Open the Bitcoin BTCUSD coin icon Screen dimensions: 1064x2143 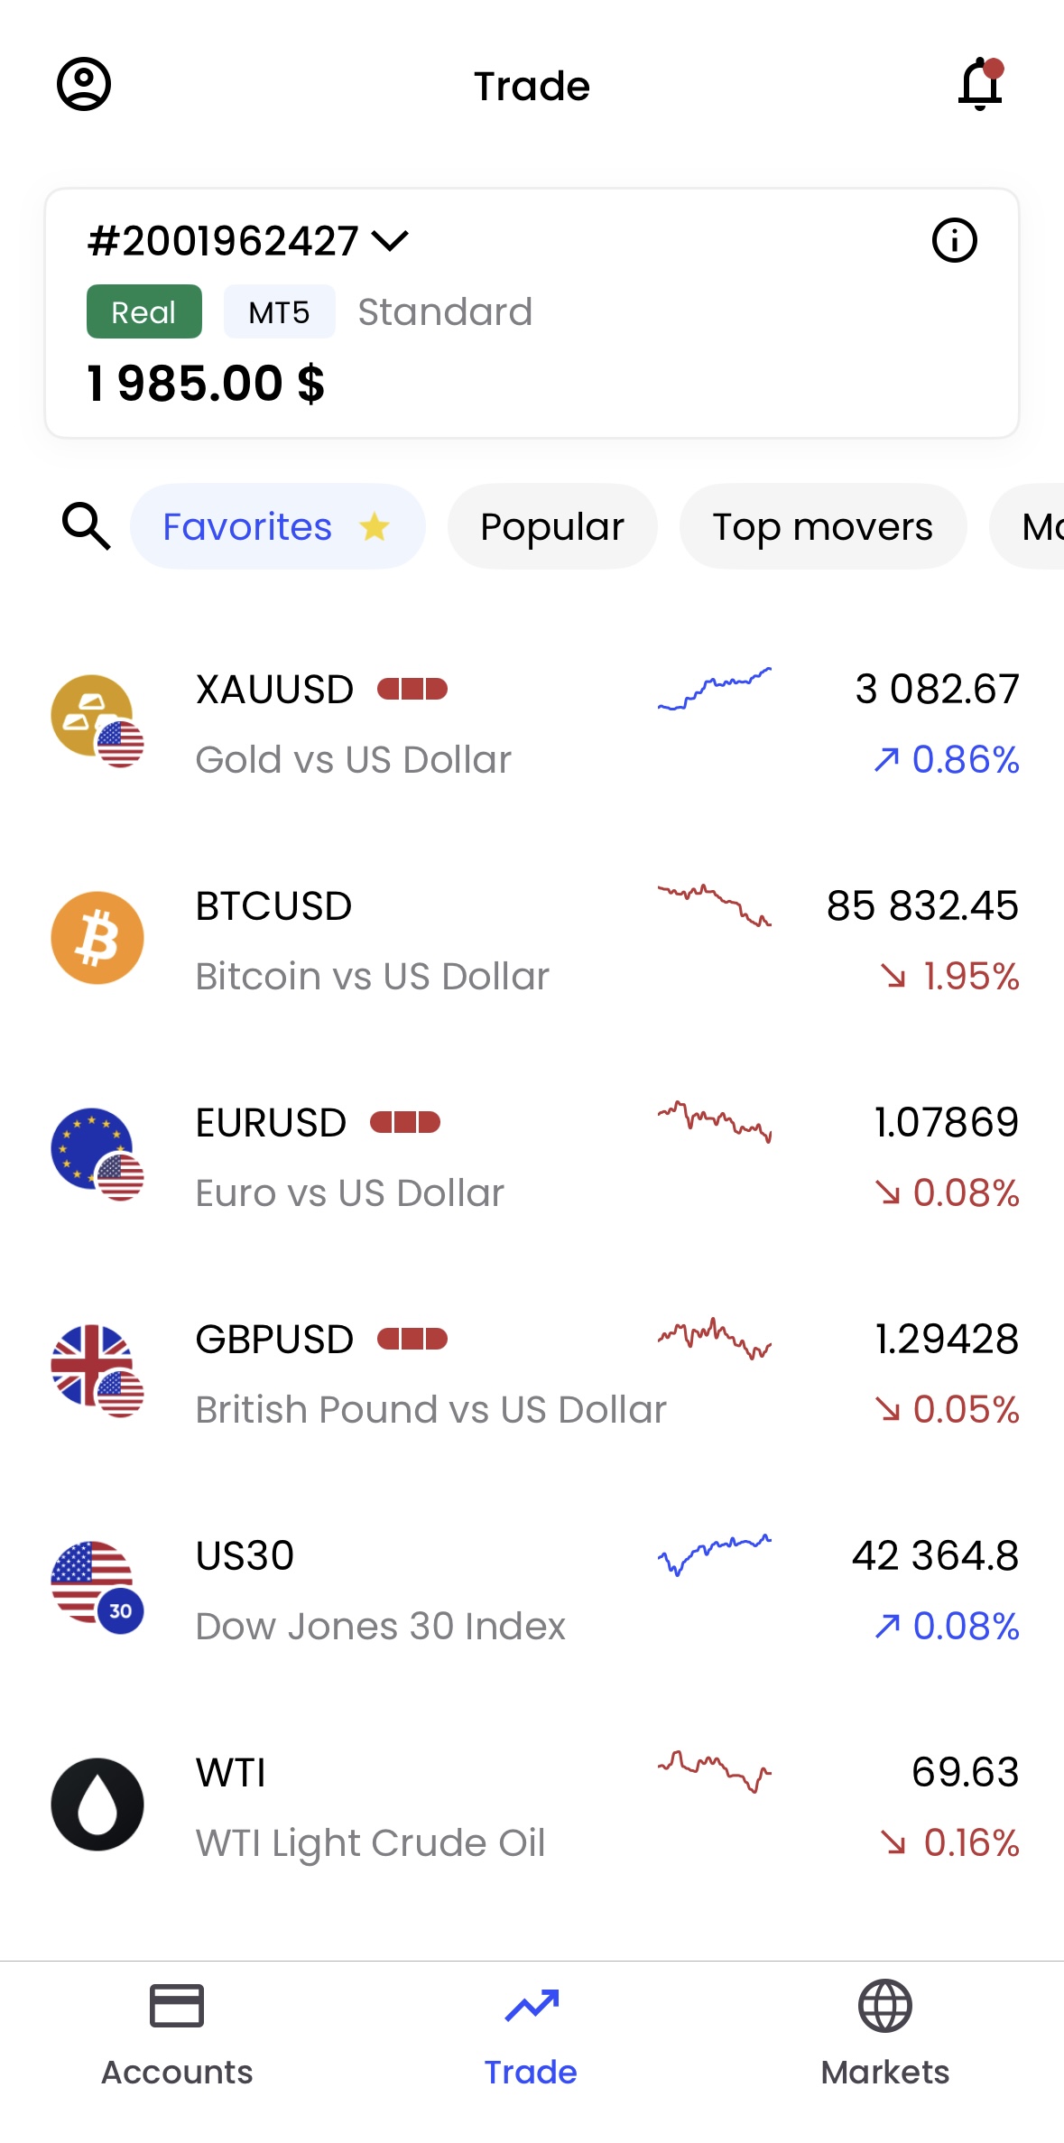(97, 938)
